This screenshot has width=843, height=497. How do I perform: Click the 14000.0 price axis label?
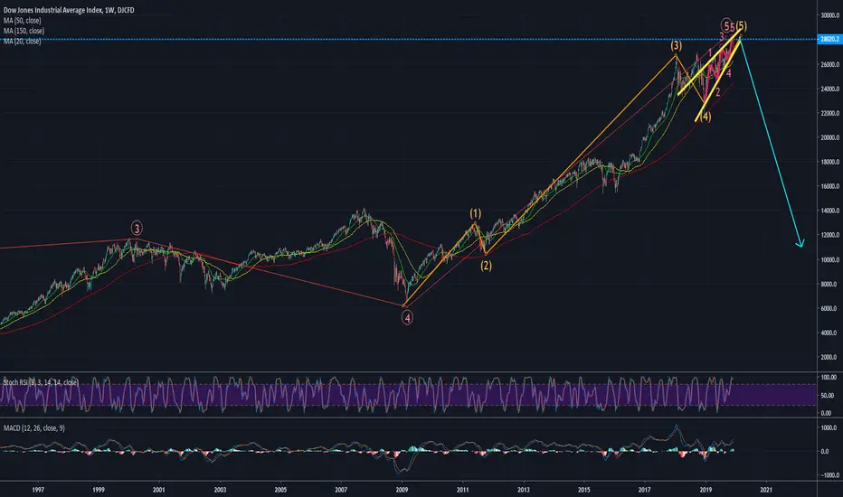[x=829, y=211]
